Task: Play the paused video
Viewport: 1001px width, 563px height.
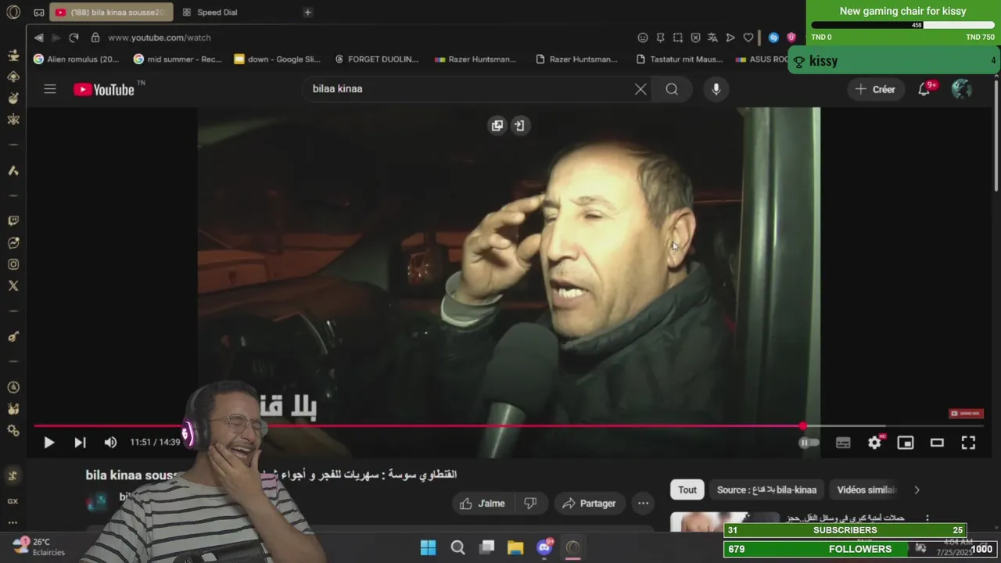Action: coord(48,443)
